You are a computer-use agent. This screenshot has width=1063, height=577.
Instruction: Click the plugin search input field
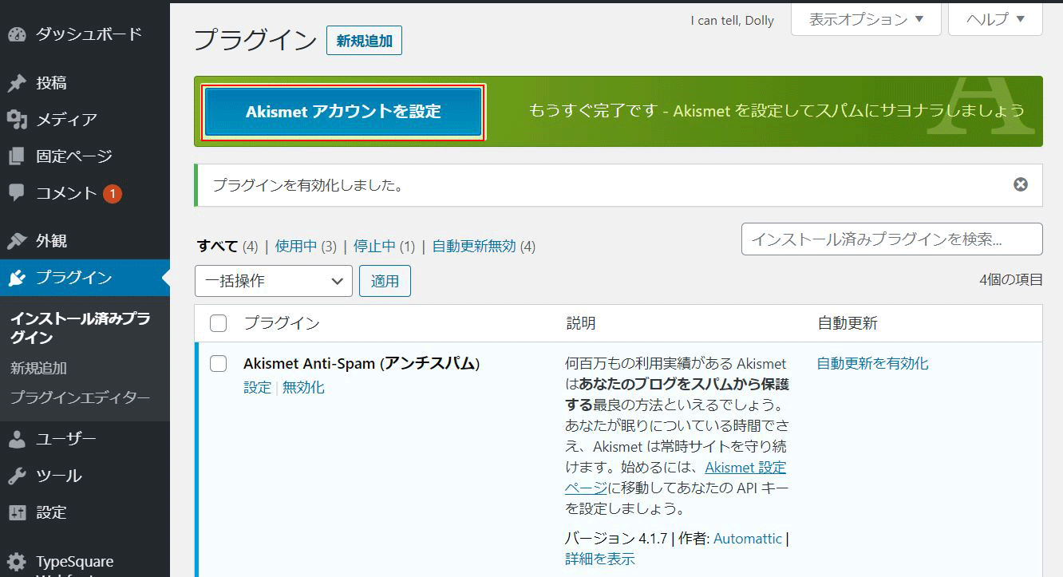tap(891, 239)
